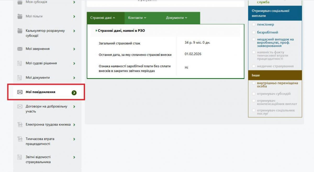Viewport: 314px width, 172px height.
Task: Click the icon beside Звітні відомості страхувальника
Action: pyautogui.click(x=20, y=157)
